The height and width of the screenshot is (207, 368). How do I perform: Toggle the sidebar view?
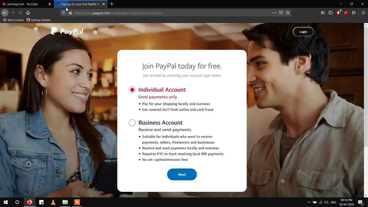click(x=331, y=13)
